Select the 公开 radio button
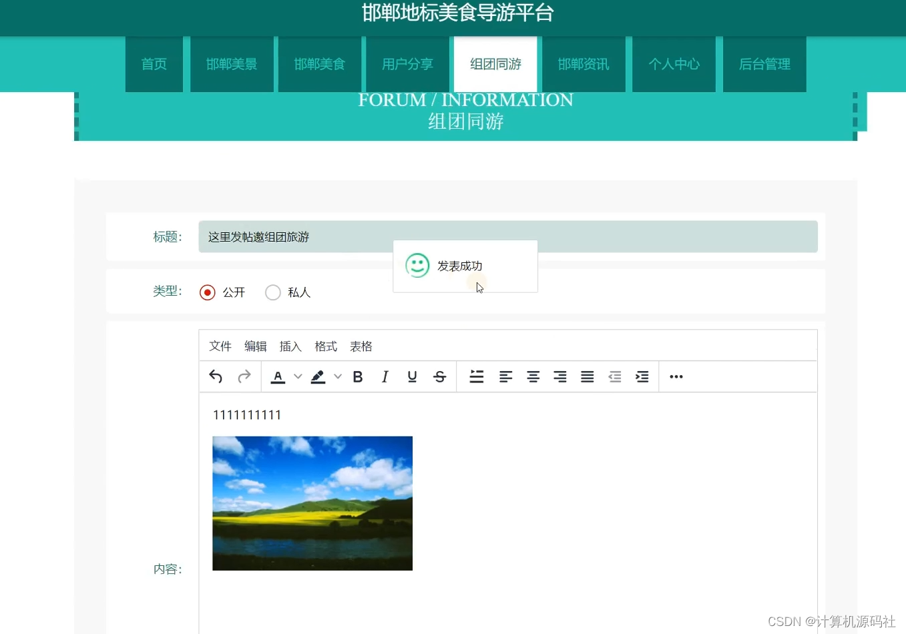This screenshot has width=906, height=634. 207,292
